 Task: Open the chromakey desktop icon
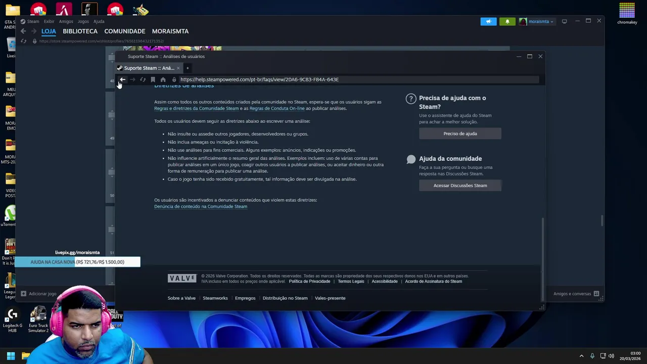pyautogui.click(x=627, y=14)
